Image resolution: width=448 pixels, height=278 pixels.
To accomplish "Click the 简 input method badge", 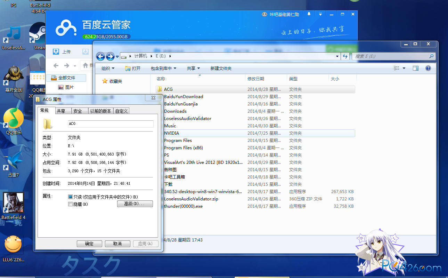I will (361, 268).
